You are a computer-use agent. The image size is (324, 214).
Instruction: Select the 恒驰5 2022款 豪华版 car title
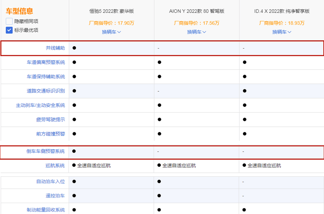click(112, 11)
